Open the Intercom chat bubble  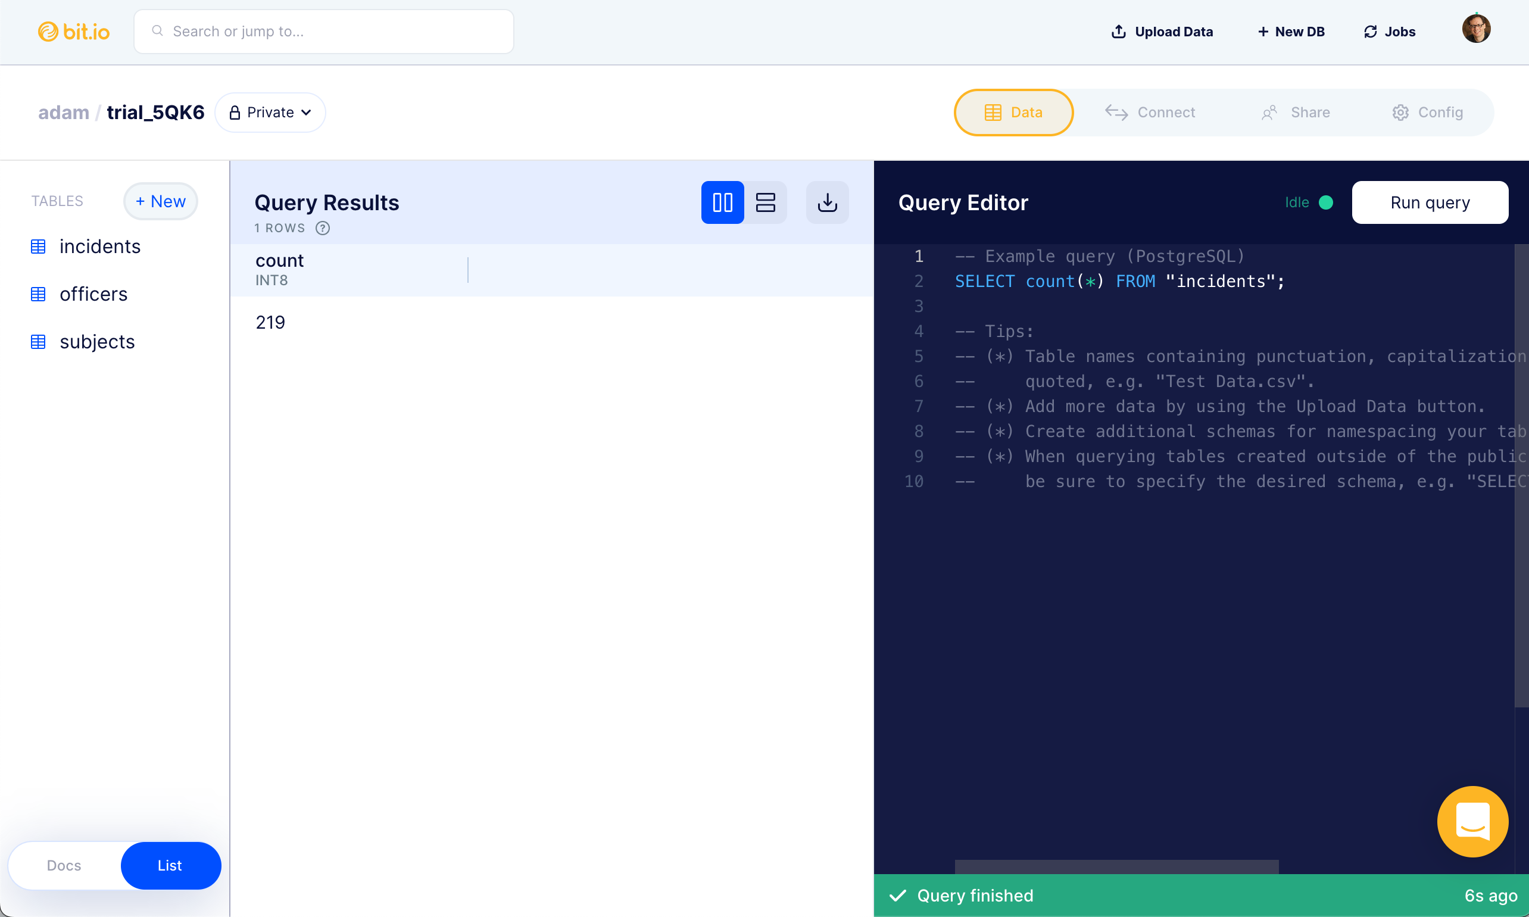pyautogui.click(x=1472, y=821)
